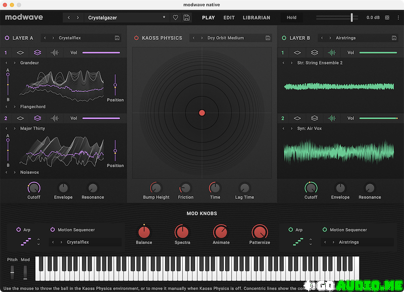The width and height of the screenshot is (404, 292).
Task: Select dual wavetable mode in Layer B oscillator 1
Action: (x=314, y=53)
